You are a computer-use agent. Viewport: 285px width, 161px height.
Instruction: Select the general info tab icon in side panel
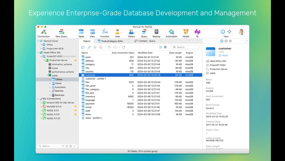pos(222,41)
